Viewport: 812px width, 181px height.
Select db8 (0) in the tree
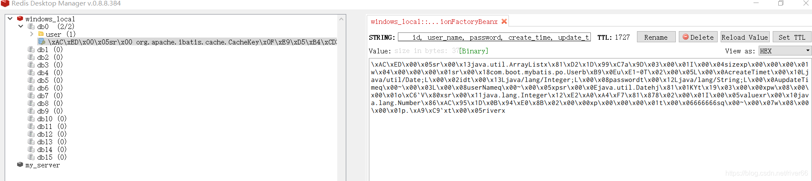(x=50, y=104)
